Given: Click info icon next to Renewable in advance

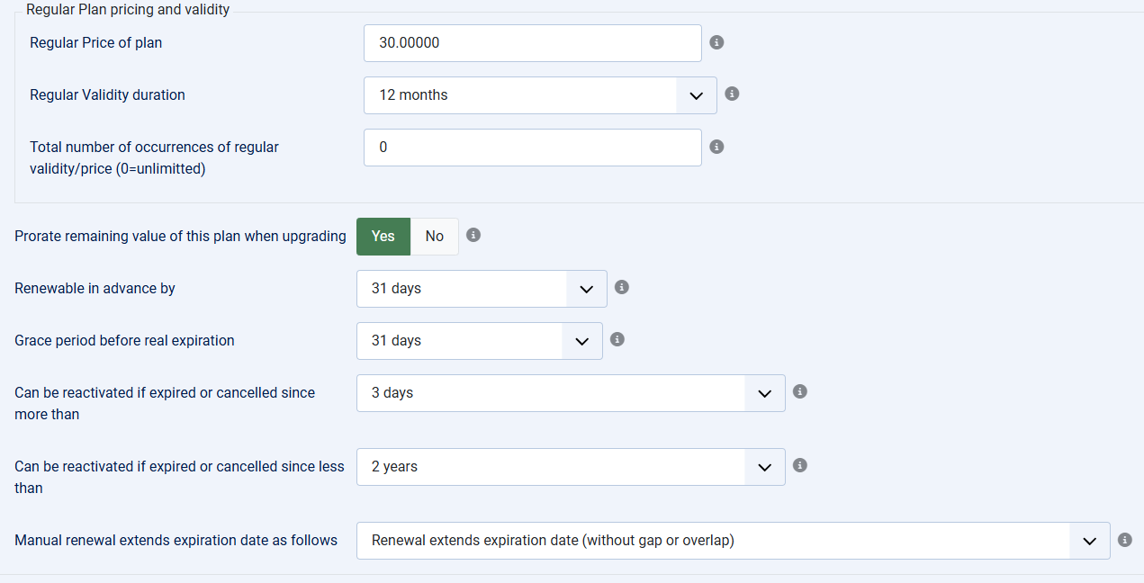Looking at the screenshot, I should coord(621,287).
